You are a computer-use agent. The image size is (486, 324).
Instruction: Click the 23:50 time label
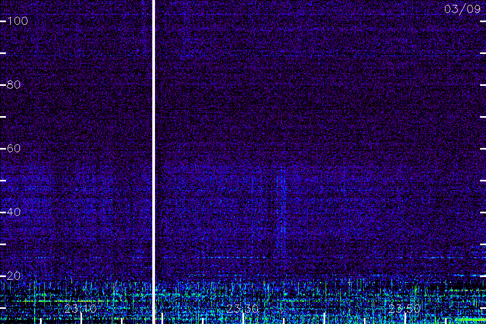coord(404,309)
